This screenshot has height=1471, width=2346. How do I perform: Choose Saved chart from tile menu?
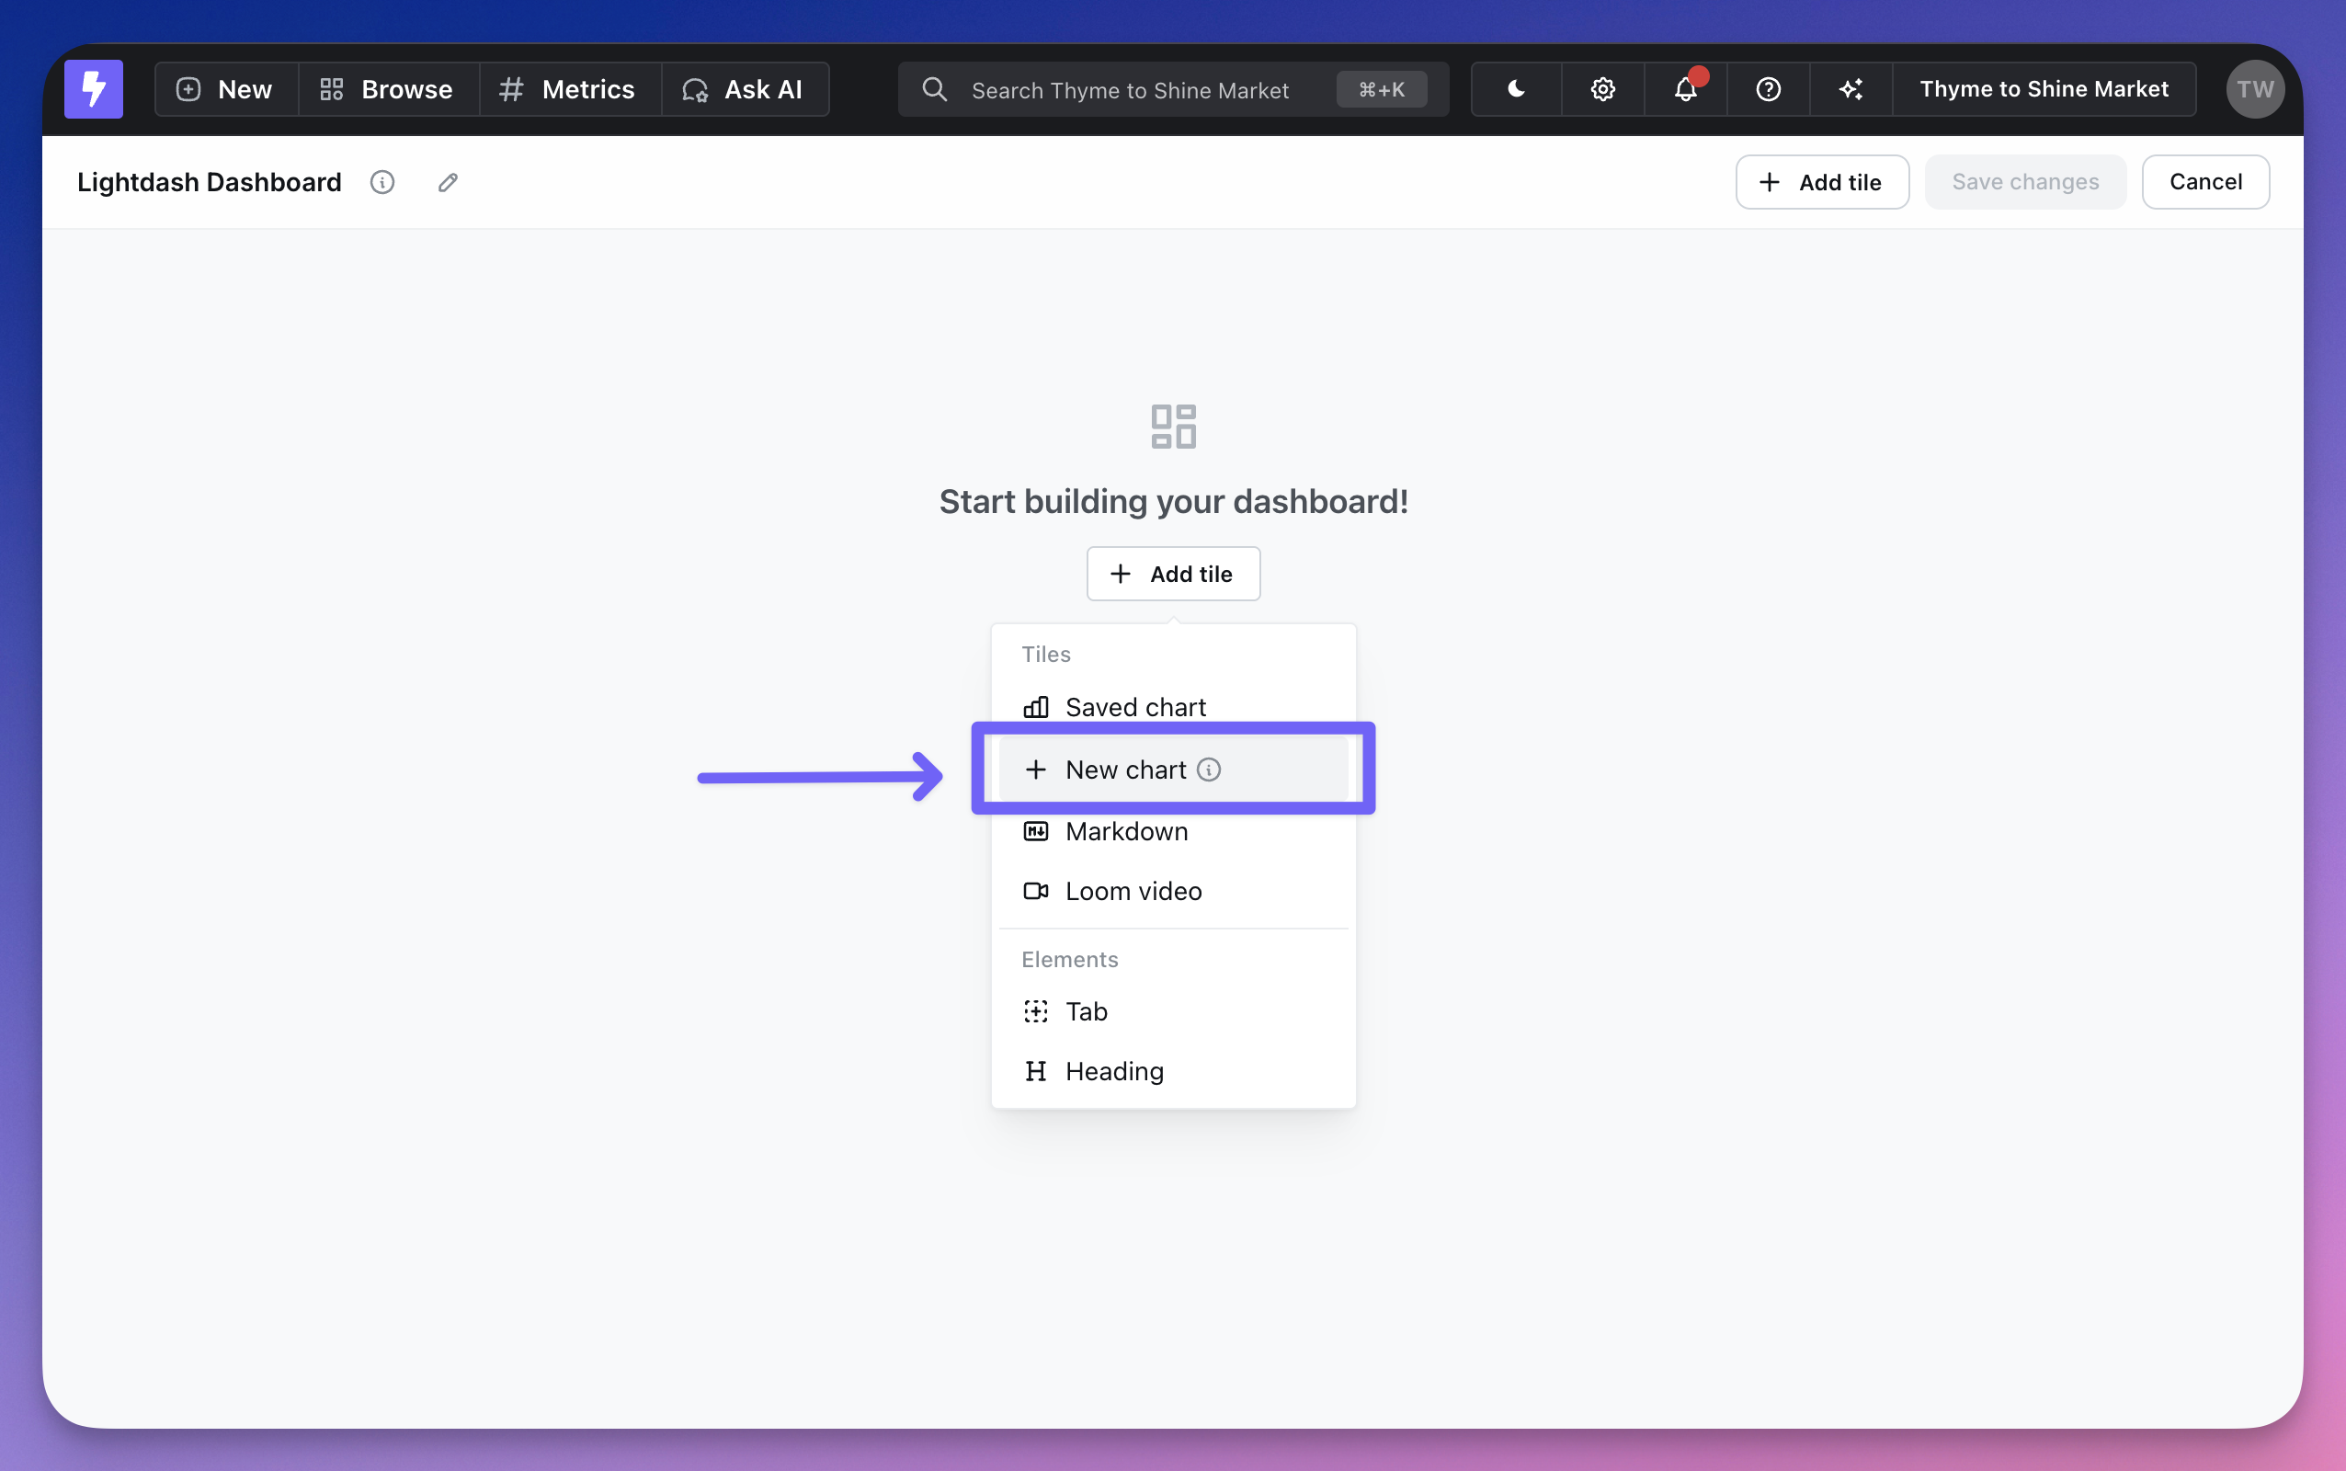pyautogui.click(x=1134, y=707)
